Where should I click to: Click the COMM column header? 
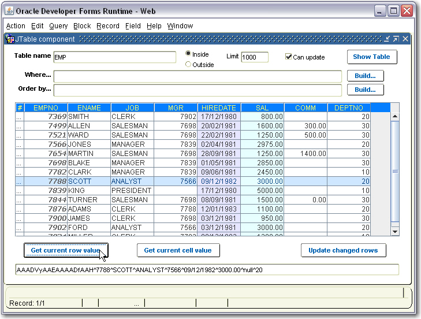[x=305, y=107]
